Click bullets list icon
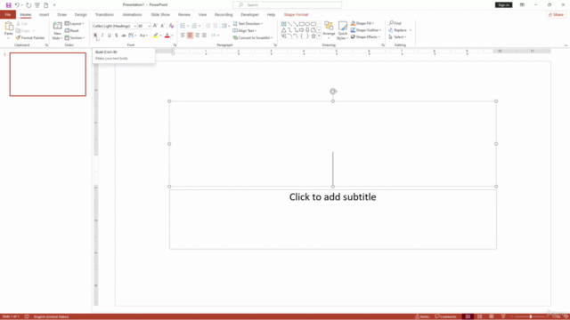 click(x=183, y=26)
